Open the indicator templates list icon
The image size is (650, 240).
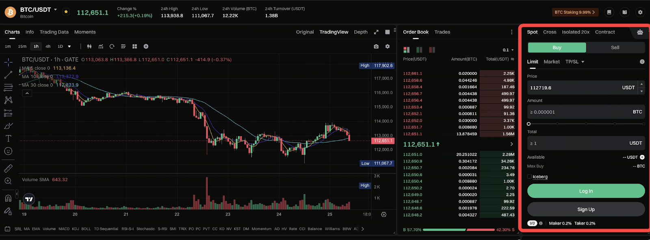pos(123,47)
